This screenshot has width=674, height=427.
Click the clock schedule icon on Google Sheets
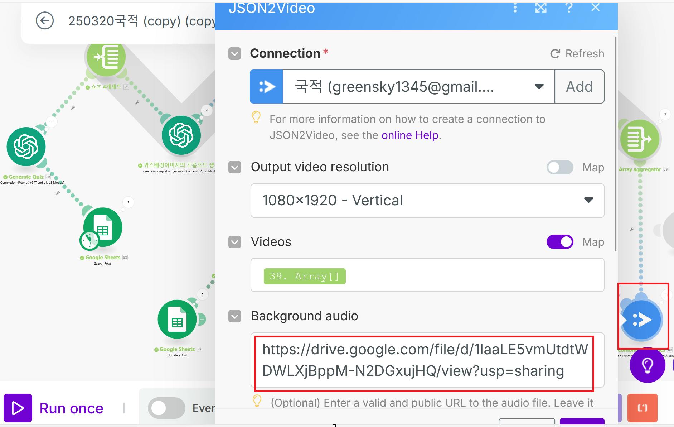click(89, 240)
